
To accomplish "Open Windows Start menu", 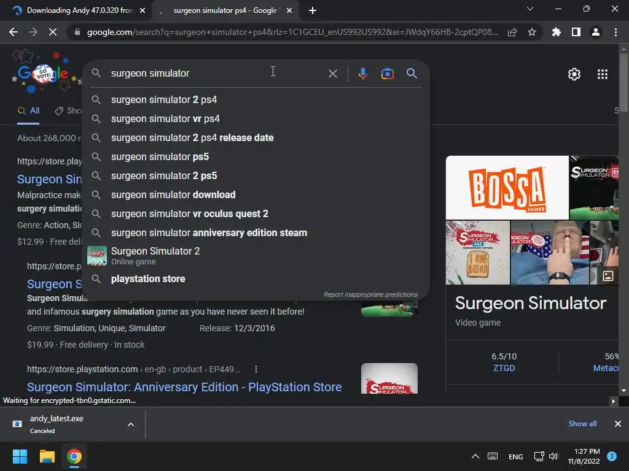I will [x=20, y=456].
